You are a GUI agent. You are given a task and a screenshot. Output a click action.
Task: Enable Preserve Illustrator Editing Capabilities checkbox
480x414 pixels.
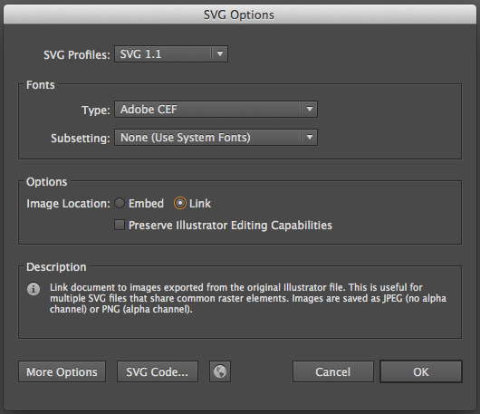(x=120, y=225)
